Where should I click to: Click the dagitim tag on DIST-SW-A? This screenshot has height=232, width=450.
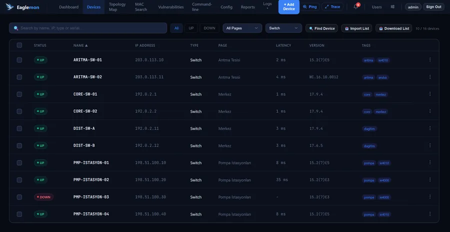[369, 129]
